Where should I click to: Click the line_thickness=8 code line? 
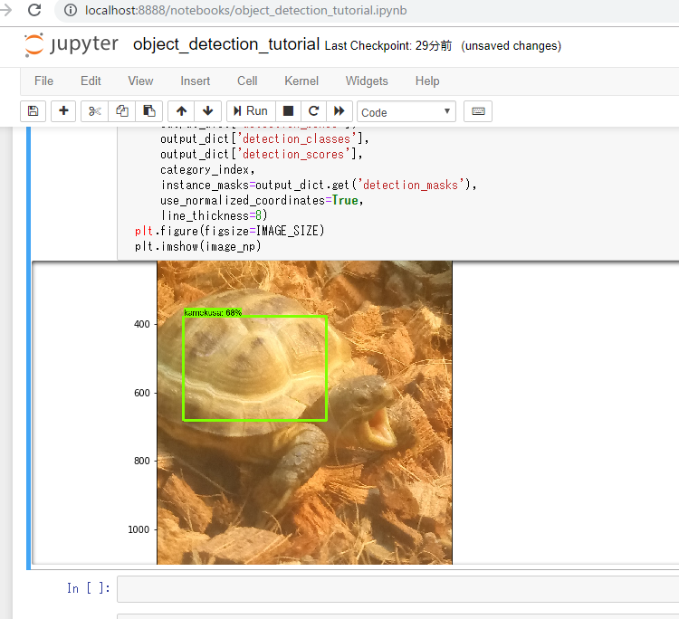(x=214, y=215)
